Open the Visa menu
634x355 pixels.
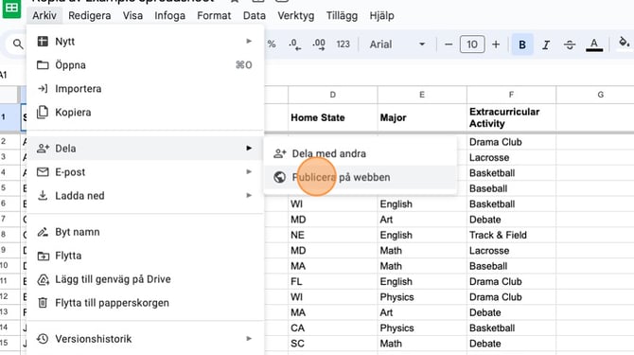pyautogui.click(x=132, y=16)
